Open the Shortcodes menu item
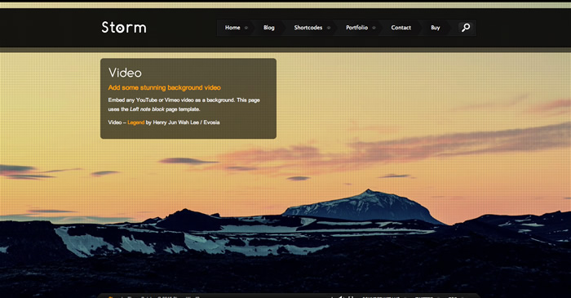Screen dimensions: 571x298 coord(308,28)
